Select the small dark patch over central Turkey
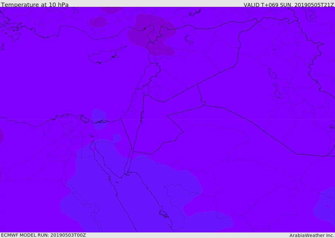Screen dimensions: 335x238 [98, 22]
